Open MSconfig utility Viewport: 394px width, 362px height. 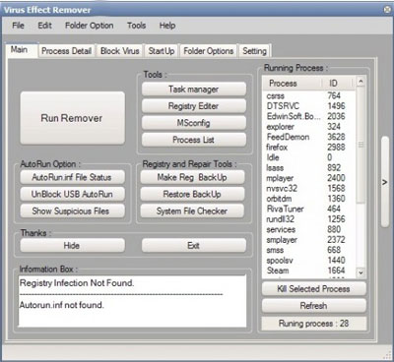click(194, 123)
